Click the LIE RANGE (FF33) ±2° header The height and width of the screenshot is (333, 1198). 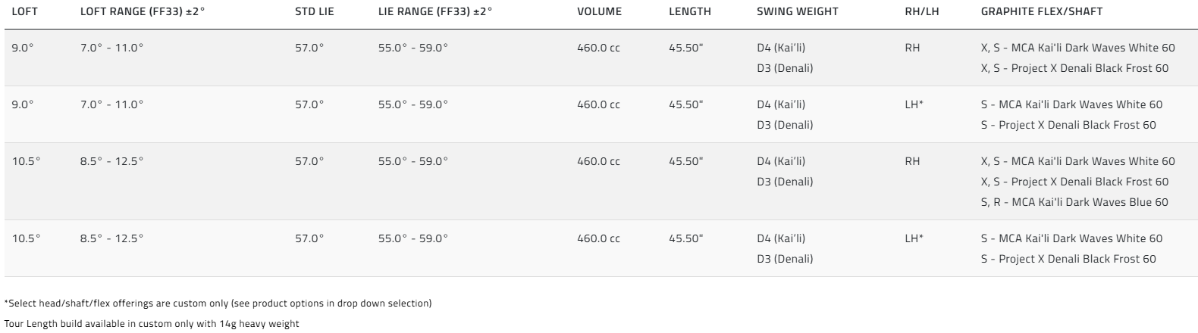tap(435, 11)
